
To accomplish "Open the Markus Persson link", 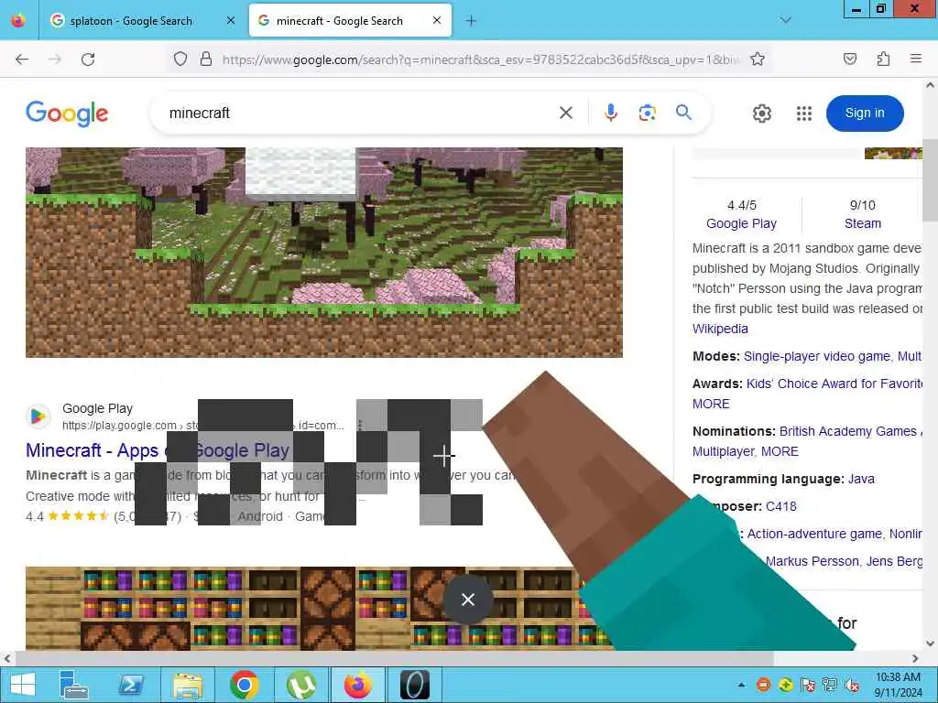I will pyautogui.click(x=812, y=561).
